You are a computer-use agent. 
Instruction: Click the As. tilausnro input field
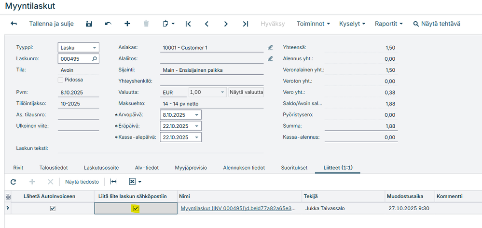(78, 115)
